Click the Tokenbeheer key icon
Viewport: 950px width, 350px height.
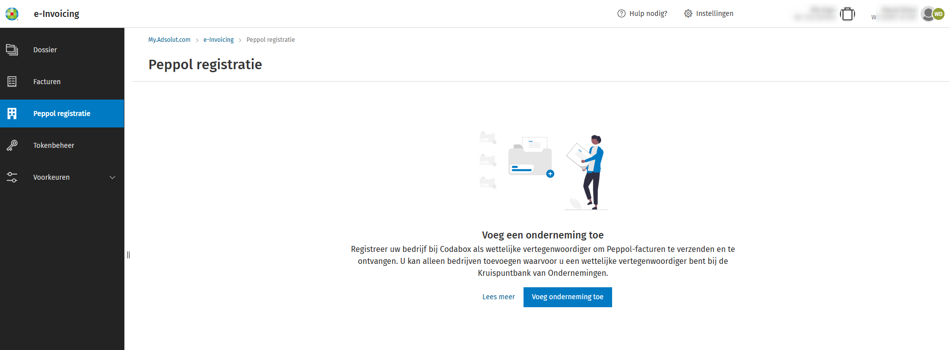coord(12,145)
